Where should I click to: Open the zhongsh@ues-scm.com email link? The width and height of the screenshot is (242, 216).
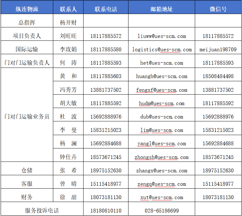162,157
